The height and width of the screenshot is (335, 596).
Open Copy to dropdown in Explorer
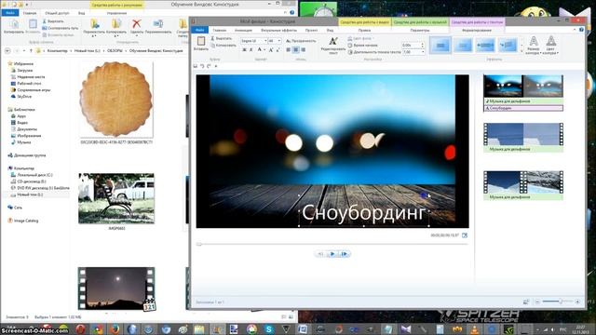(116, 27)
